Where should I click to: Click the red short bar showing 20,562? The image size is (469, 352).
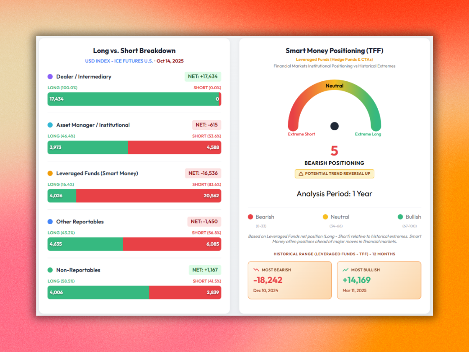[x=148, y=196]
